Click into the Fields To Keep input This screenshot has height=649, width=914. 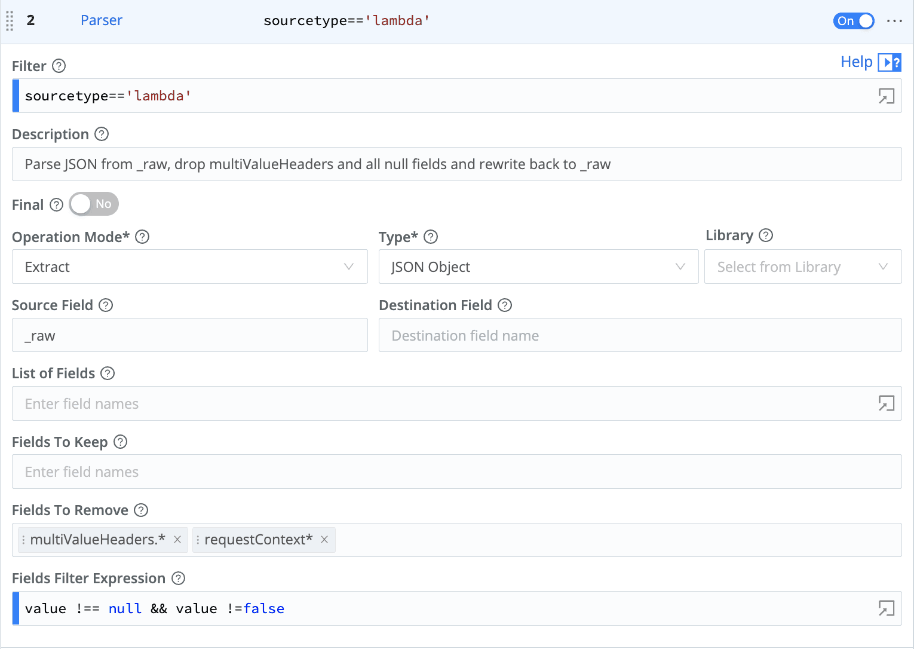click(x=456, y=472)
